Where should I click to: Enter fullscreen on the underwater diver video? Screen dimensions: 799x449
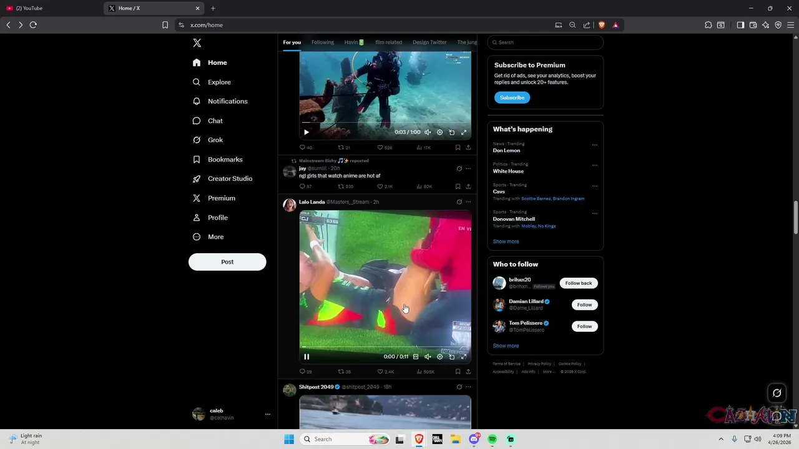click(x=463, y=132)
